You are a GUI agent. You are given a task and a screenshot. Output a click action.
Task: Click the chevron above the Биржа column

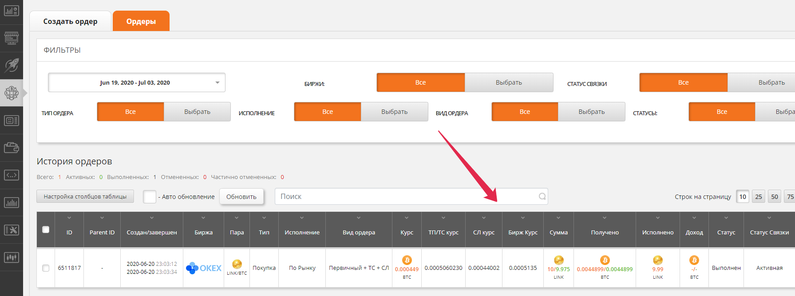point(203,218)
